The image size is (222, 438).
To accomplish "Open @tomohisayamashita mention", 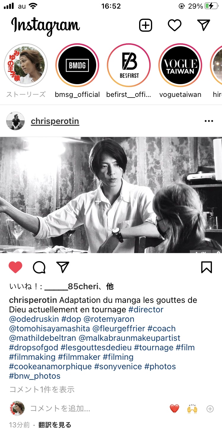I will point(49,328).
